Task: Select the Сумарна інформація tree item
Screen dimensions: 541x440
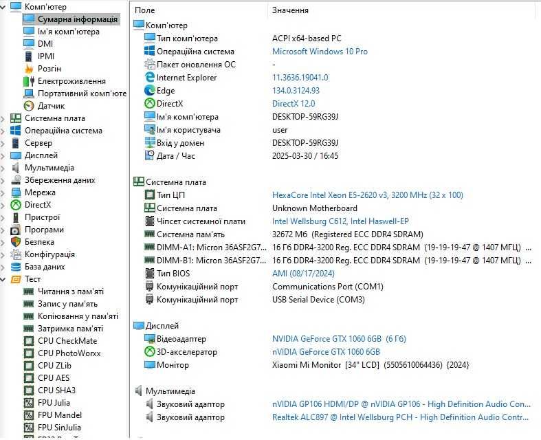Action: tap(71, 19)
